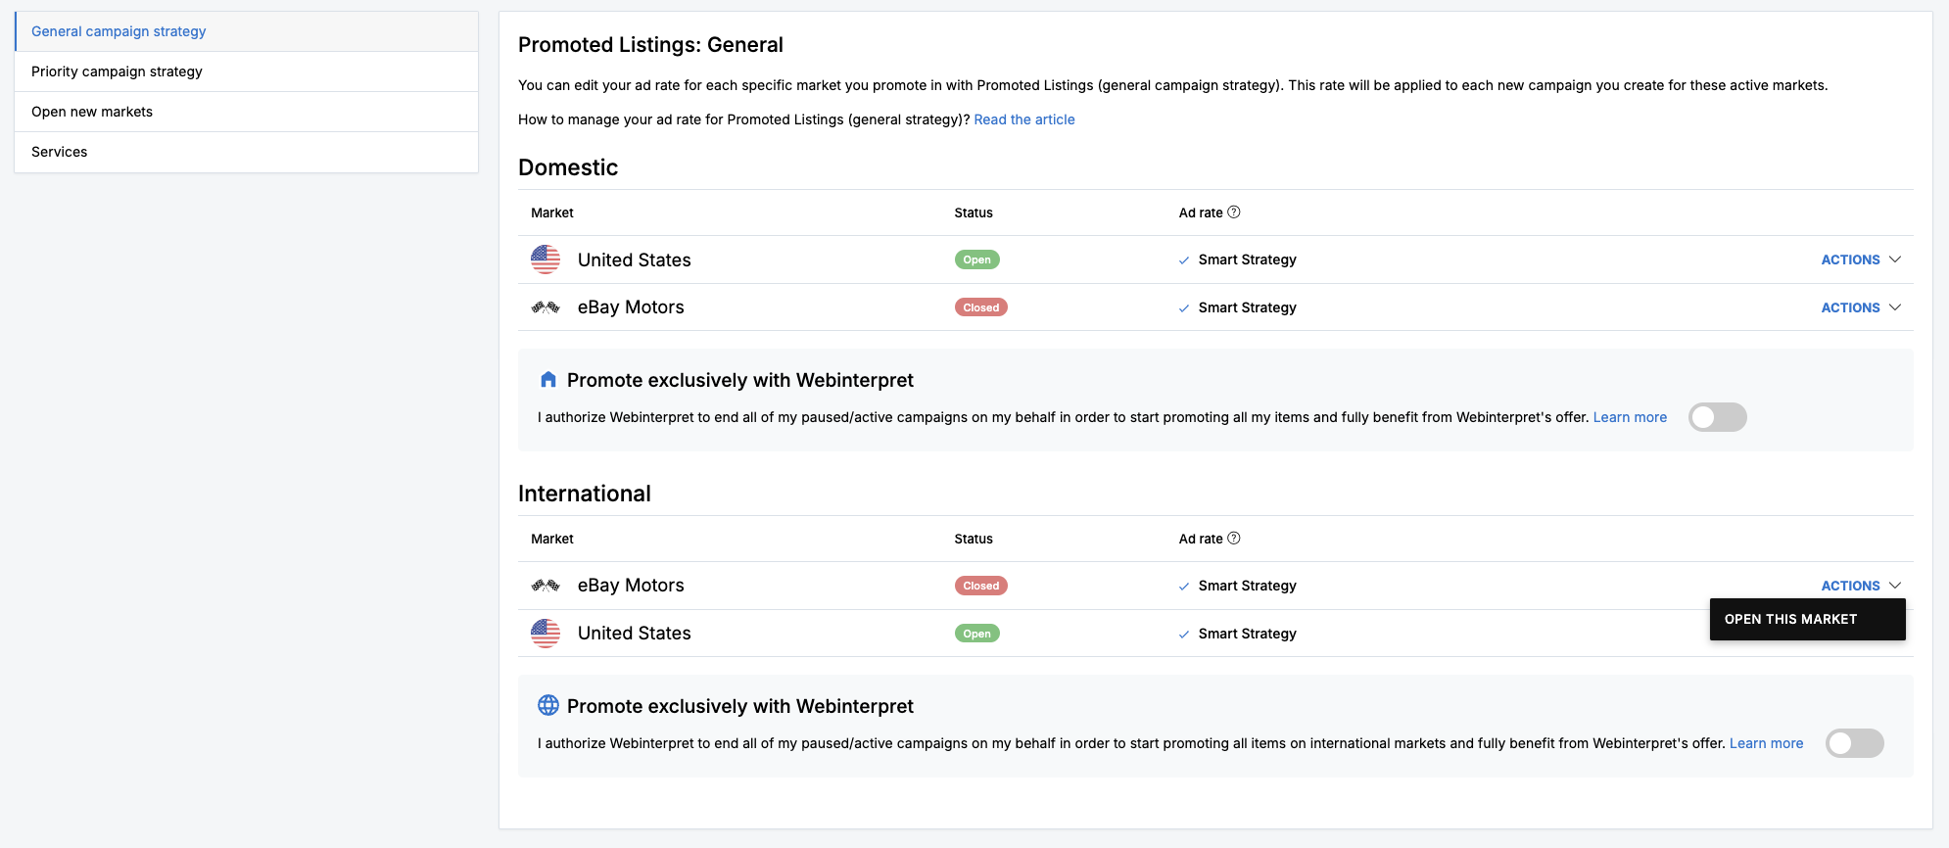Click the globe icon beside International Promote exclusively
This screenshot has height=848, width=1949.
[548, 705]
